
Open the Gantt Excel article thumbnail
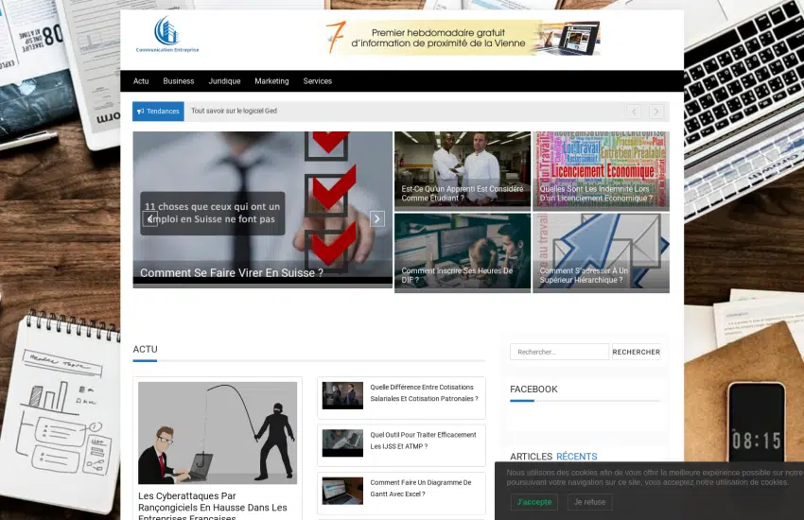pos(342,491)
